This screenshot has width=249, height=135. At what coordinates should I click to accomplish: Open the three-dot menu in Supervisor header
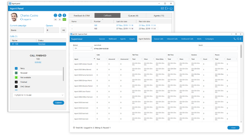[x=241, y=39]
